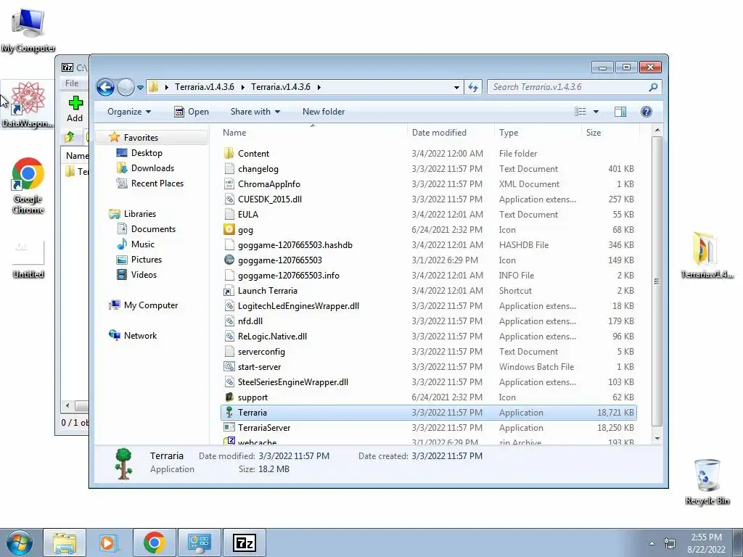Open the Organize dropdown menu

click(129, 112)
